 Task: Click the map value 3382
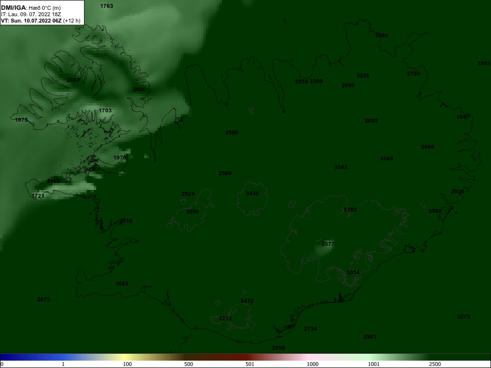[350, 210]
